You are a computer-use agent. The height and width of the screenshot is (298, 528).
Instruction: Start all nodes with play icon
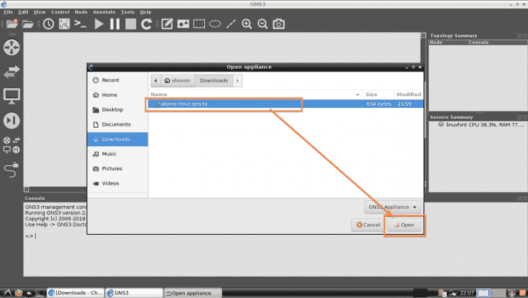(x=99, y=24)
